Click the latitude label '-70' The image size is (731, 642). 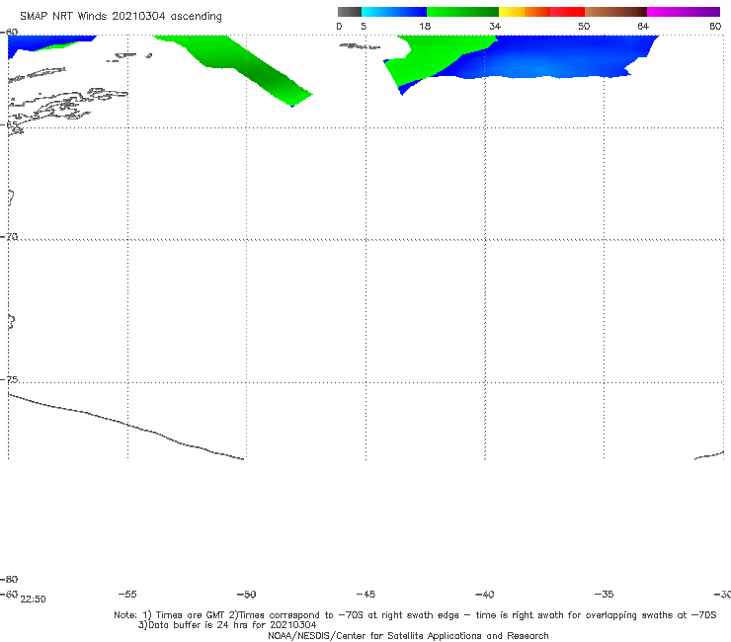click(9, 237)
